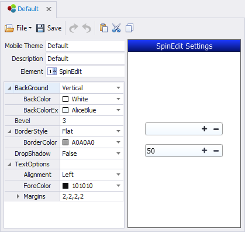Select the Default tab
The height and width of the screenshot is (232, 245).
tap(29, 9)
